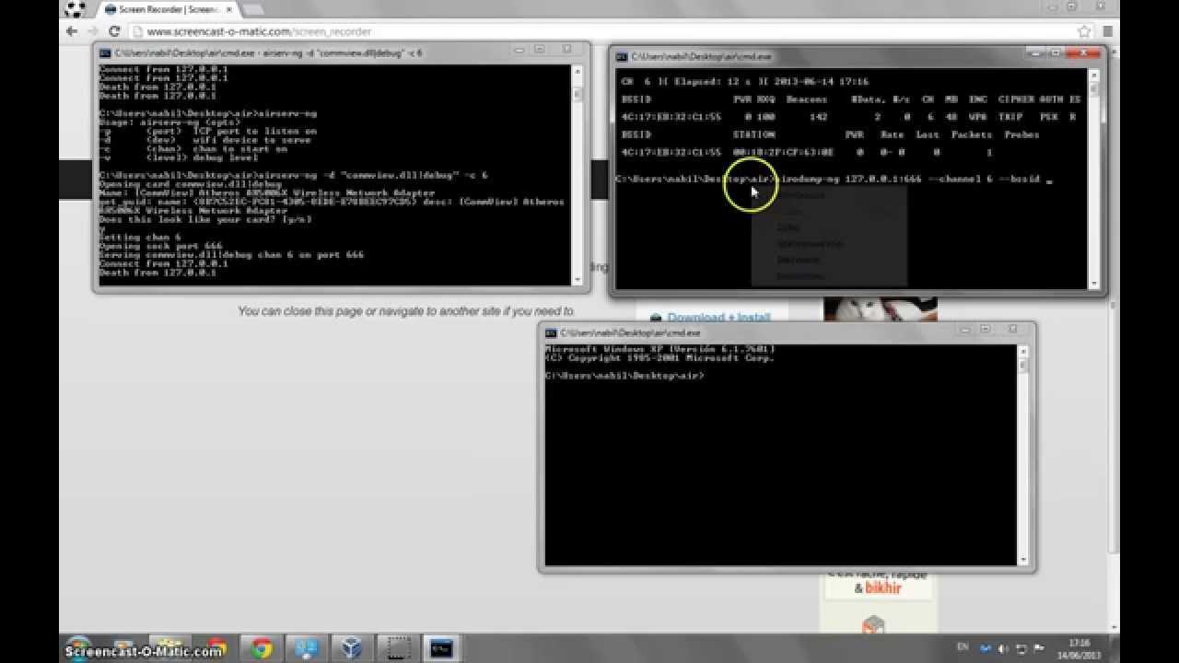1179x663 pixels.
Task: Go back in Chrome browser
Action: (x=73, y=31)
